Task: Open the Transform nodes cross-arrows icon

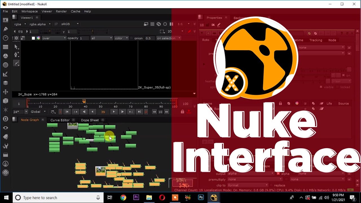Action: [x=5, y=92]
